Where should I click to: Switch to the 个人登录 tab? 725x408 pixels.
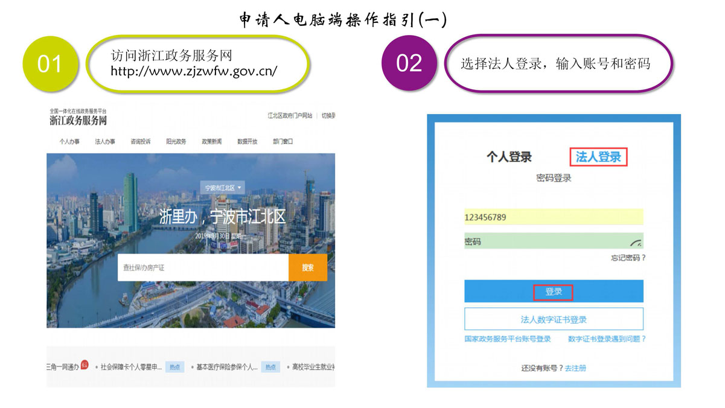pyautogui.click(x=509, y=157)
